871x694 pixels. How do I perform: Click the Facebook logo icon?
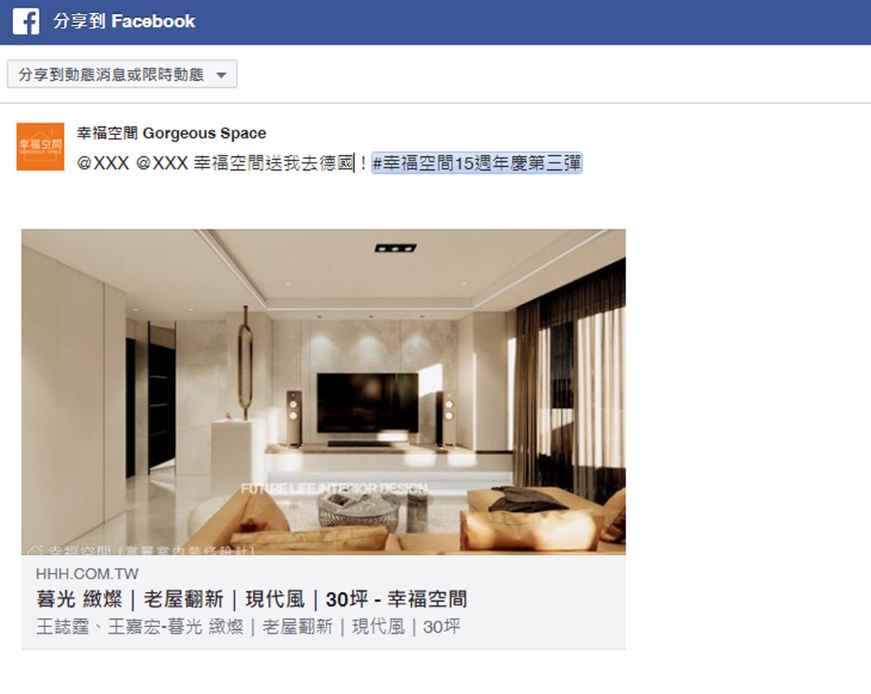pos(26,22)
